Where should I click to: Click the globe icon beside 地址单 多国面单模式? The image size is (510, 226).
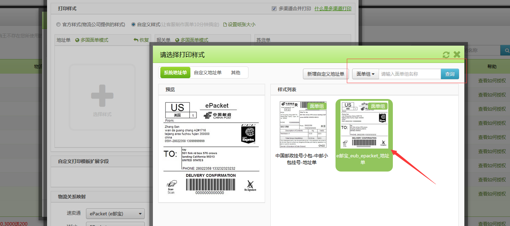[78, 40]
